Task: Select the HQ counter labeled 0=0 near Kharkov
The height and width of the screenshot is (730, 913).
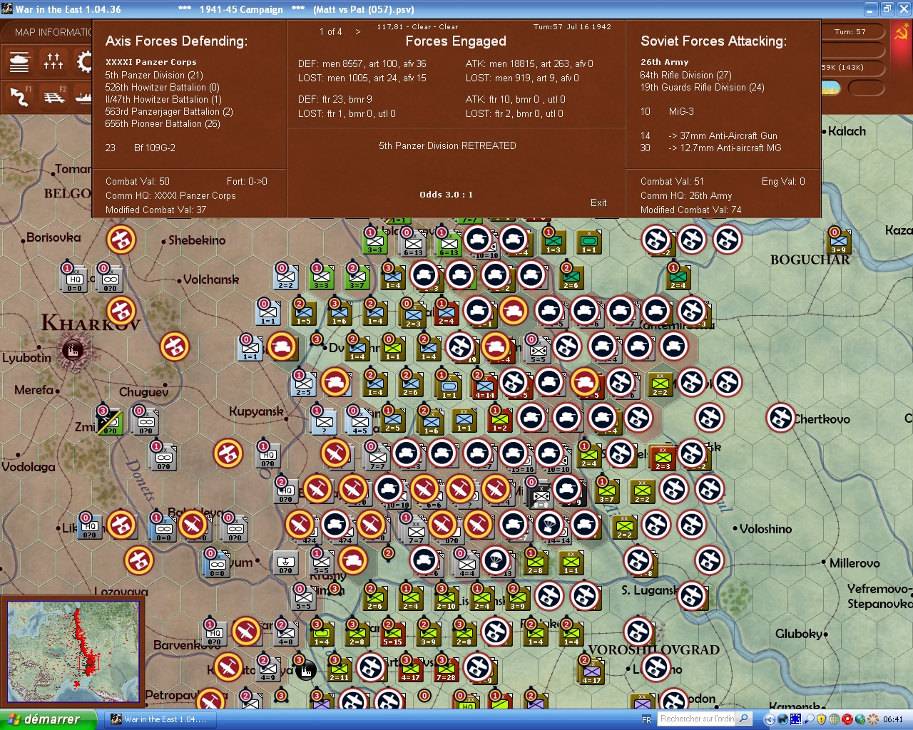Action: click(75, 279)
